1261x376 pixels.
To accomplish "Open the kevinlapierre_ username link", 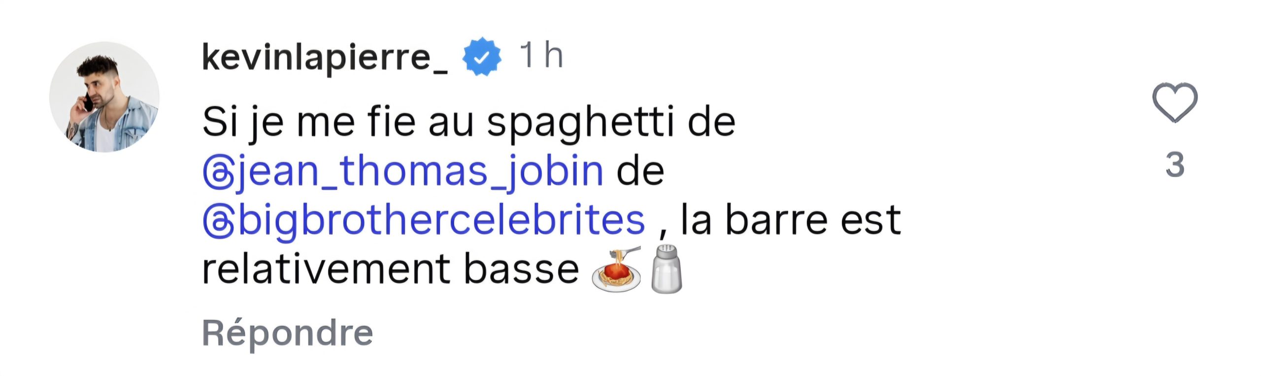I will pyautogui.click(x=325, y=58).
